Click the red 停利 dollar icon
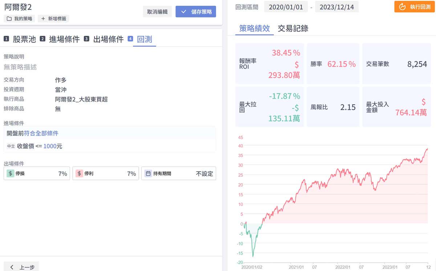Screen dimensions: 436x271 (79, 173)
